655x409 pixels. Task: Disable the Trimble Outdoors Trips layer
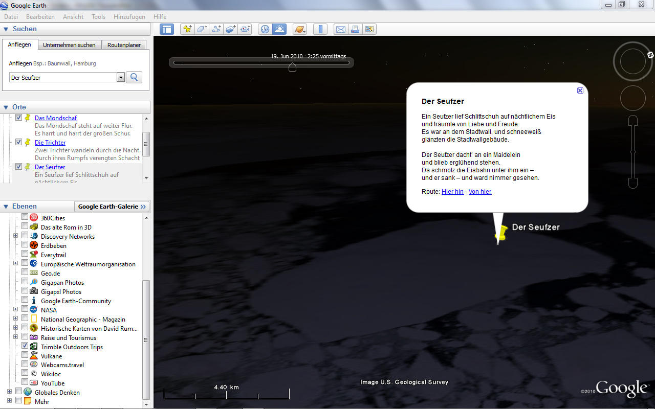(25, 347)
